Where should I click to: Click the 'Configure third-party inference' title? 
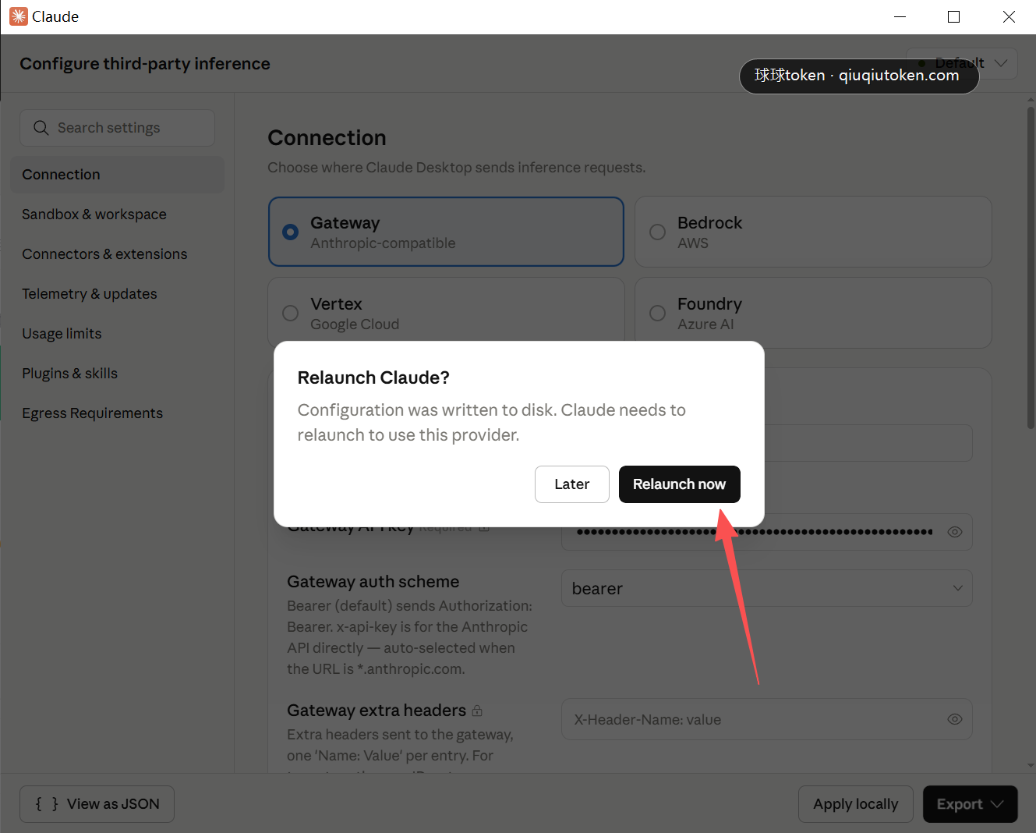145,64
